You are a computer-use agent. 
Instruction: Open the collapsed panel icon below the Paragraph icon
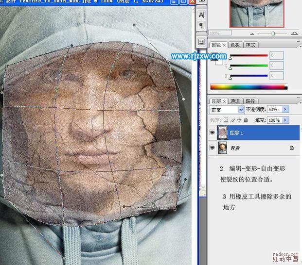coord(201,42)
